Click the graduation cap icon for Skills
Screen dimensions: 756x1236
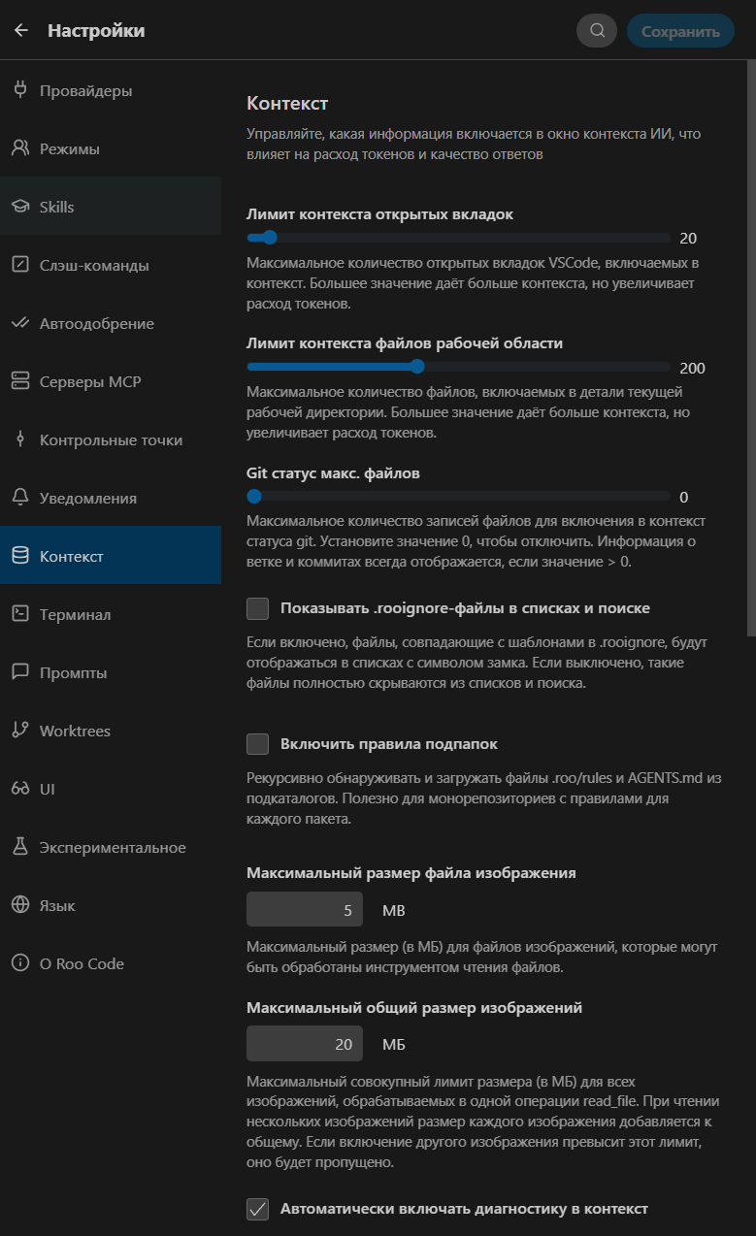[x=20, y=207]
